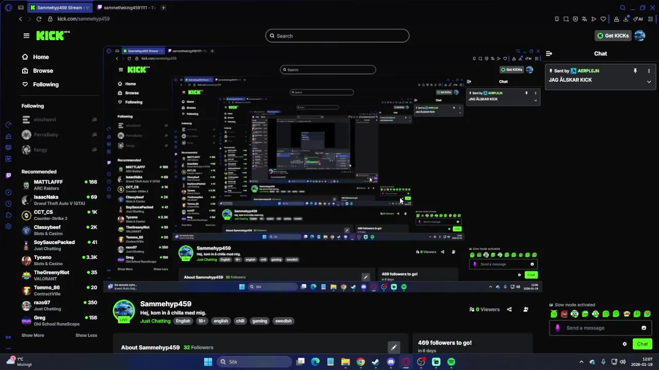
Task: Click the gaming stream tag
Action: pos(259,321)
